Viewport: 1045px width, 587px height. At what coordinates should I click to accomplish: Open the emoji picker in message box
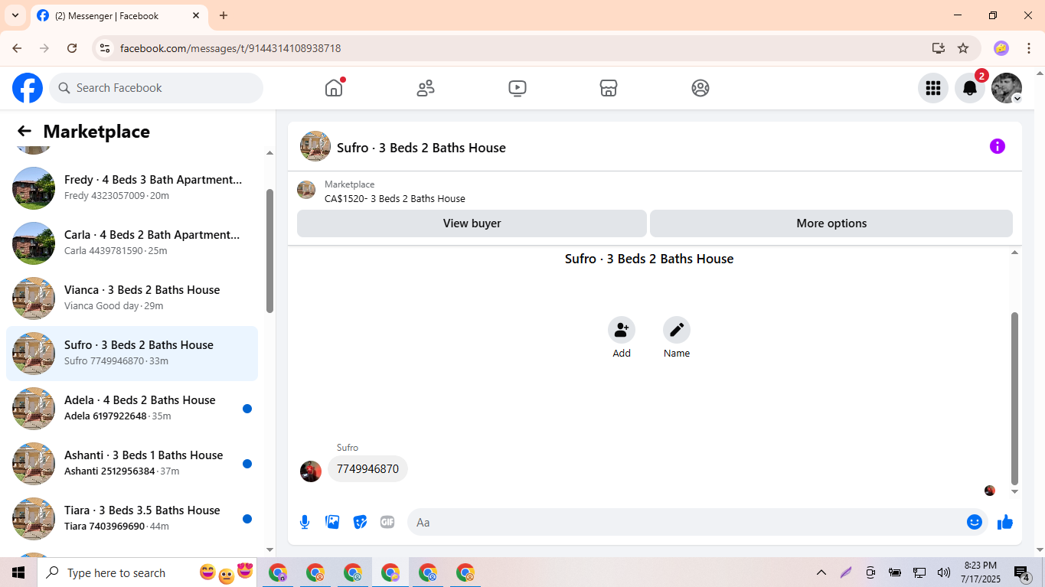(975, 522)
